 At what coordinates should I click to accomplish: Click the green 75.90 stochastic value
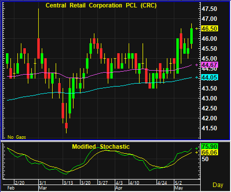coord(210,147)
